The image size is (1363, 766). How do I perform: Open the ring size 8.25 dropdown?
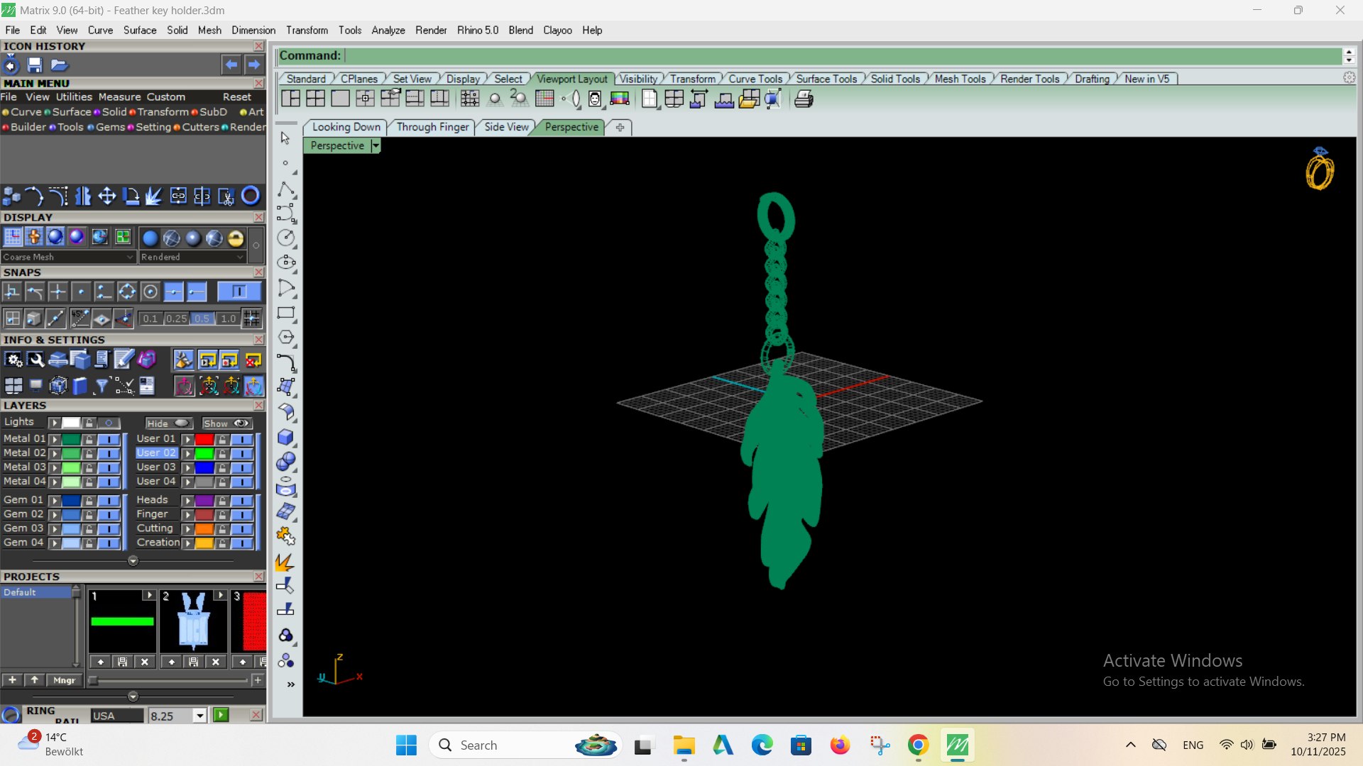(200, 716)
